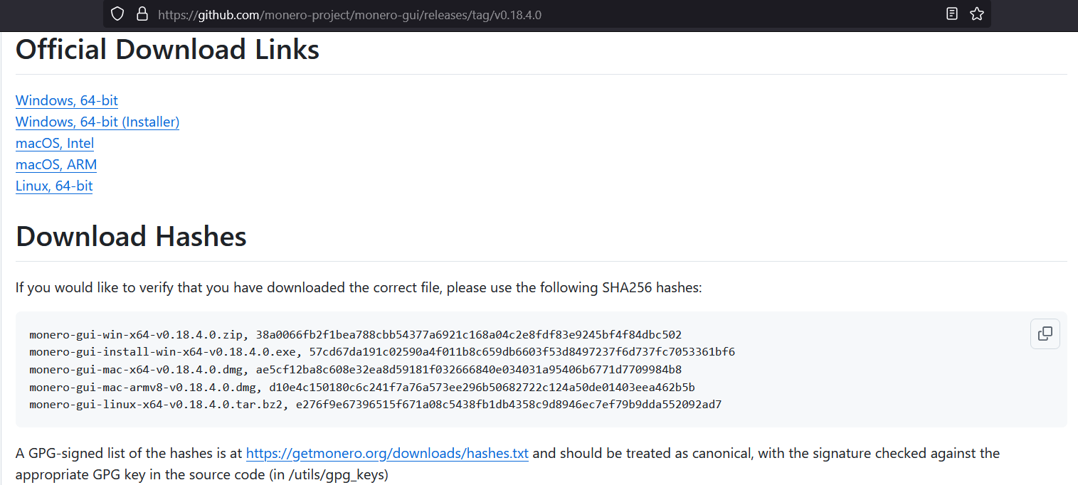1078x485 pixels.
Task: Open the Windows, 64-bit download link
Action: [x=67, y=100]
